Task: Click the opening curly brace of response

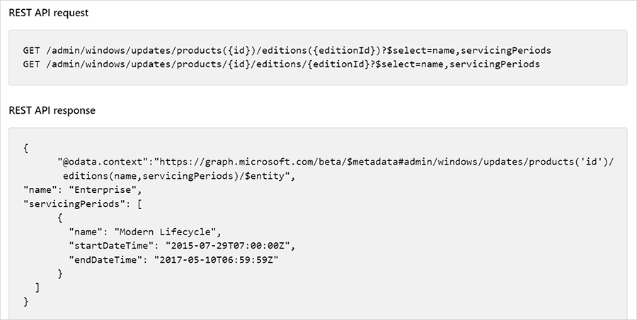Action: point(25,148)
